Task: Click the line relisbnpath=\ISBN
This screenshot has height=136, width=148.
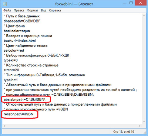Action: point(18,114)
